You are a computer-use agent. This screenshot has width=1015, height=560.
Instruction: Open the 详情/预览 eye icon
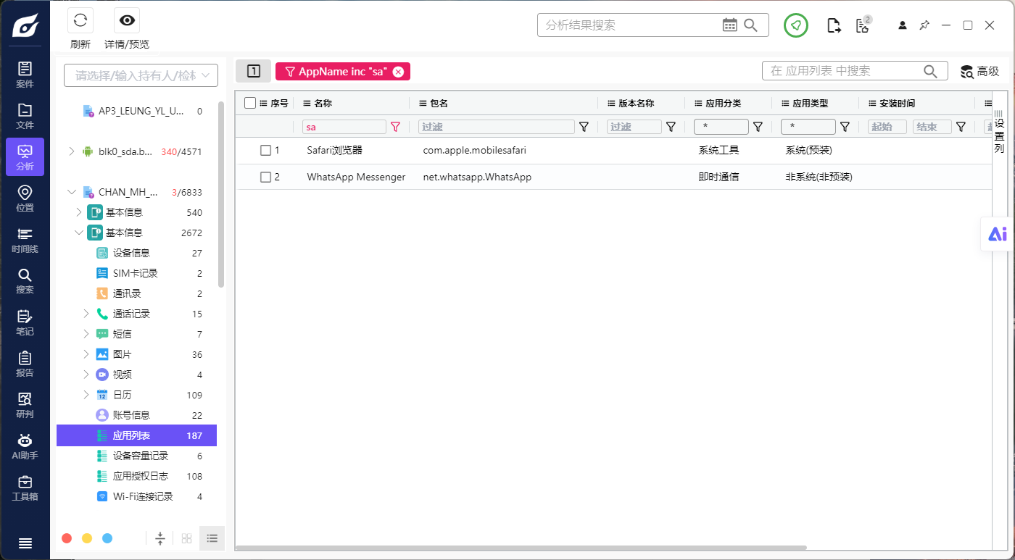coord(127,20)
